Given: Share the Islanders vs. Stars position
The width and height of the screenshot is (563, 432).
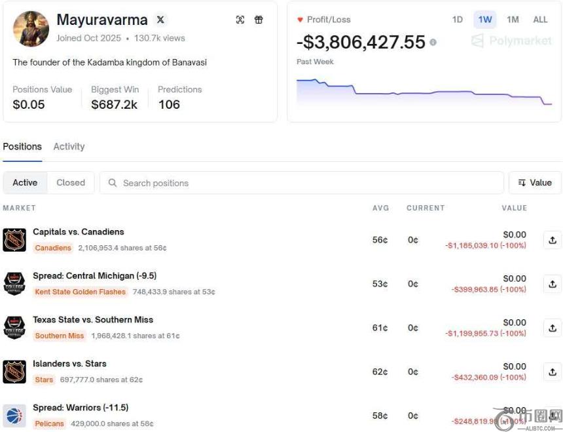Looking at the screenshot, I should tap(552, 372).
